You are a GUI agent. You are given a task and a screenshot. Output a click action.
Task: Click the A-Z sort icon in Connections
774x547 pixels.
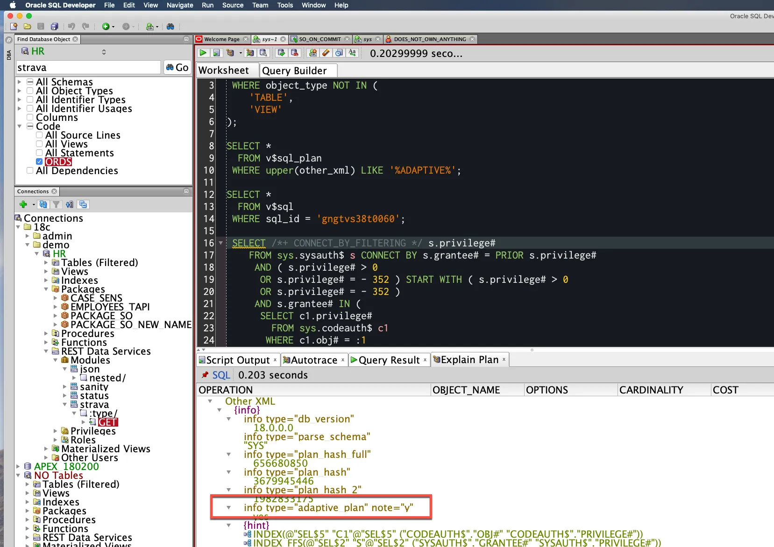click(x=70, y=204)
